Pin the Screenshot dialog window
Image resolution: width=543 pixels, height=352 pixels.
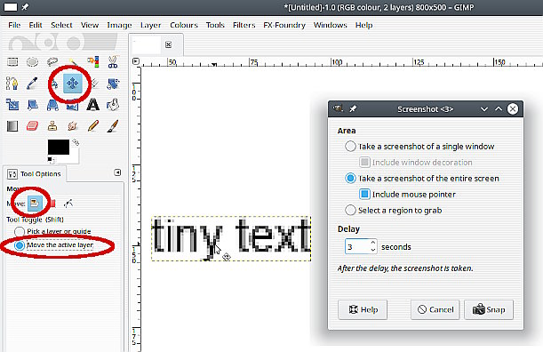click(x=353, y=108)
